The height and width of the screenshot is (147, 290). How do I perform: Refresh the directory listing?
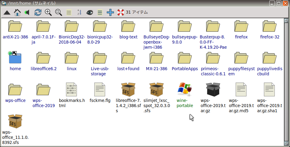[38, 12]
